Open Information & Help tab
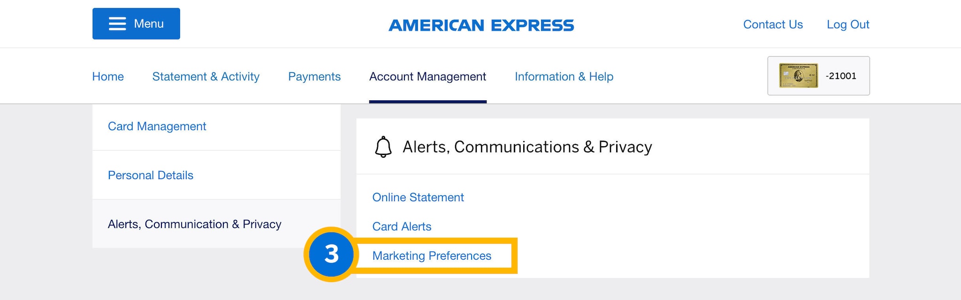Image resolution: width=961 pixels, height=300 pixels. tap(564, 76)
